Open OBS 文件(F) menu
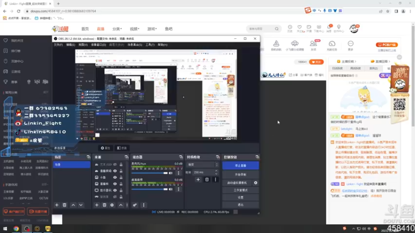Screen dimensions: 415x233 pyautogui.click(x=58, y=45)
